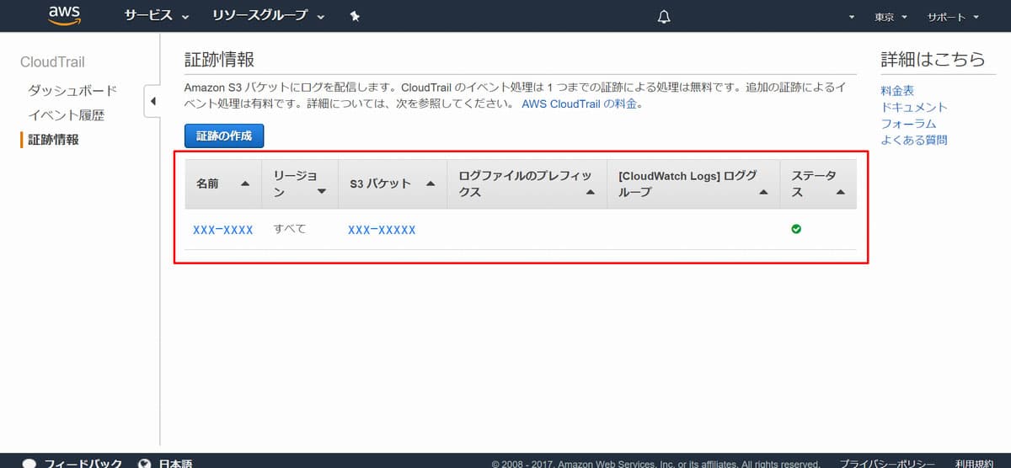1011x468 pixels.
Task: Collapse the CloudTrail sidebar arrow
Action: (x=152, y=102)
